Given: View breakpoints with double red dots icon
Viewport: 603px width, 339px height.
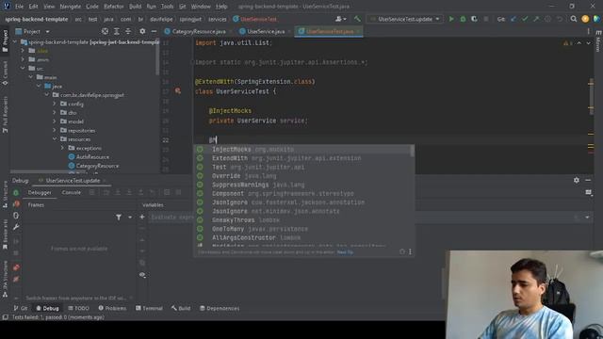Looking at the screenshot, I should pos(16,267).
